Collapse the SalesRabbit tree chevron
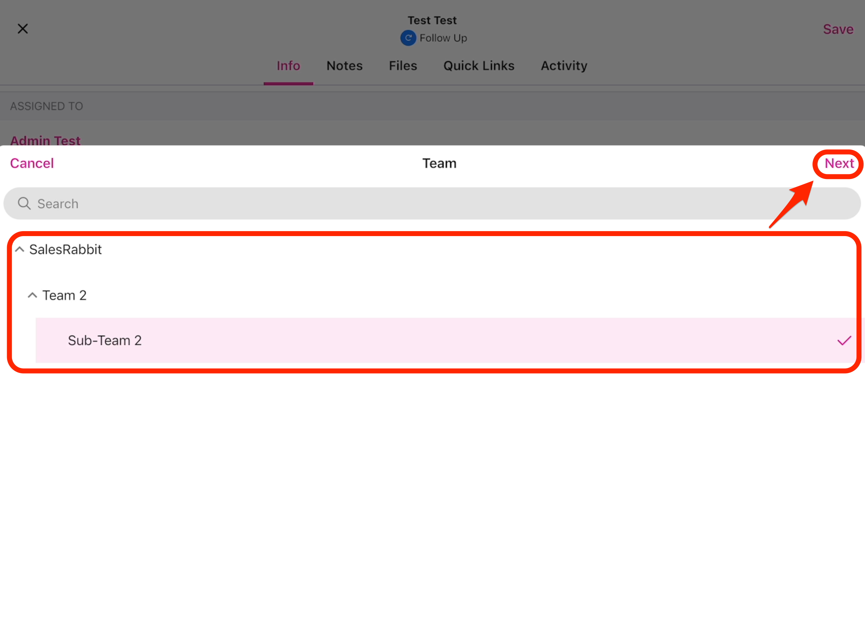865x631 pixels. coord(20,250)
